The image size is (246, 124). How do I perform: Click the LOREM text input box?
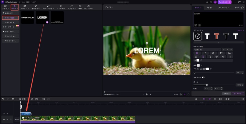(x=219, y=20)
